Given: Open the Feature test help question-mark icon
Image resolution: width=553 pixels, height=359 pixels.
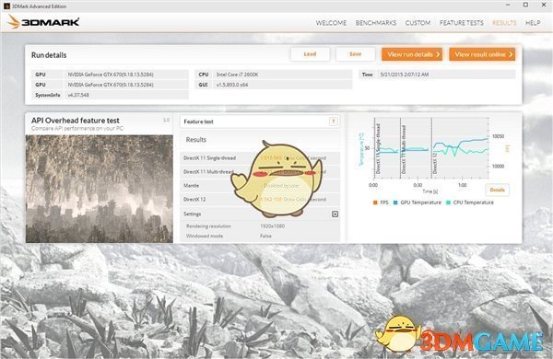Looking at the screenshot, I should point(334,122).
